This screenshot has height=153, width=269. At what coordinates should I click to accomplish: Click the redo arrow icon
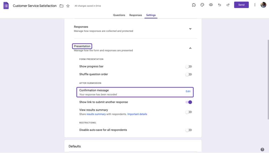pos(228,5)
